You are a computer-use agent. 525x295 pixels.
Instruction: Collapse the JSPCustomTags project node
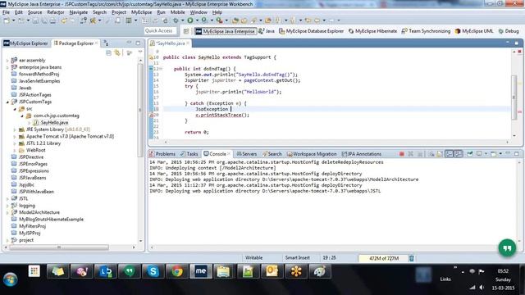point(7,102)
